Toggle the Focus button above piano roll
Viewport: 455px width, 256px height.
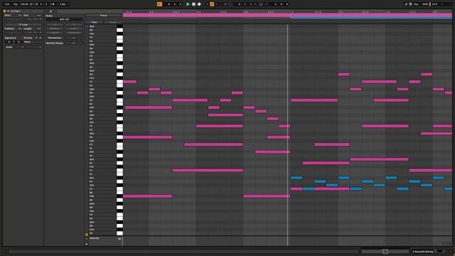pyautogui.click(x=103, y=16)
